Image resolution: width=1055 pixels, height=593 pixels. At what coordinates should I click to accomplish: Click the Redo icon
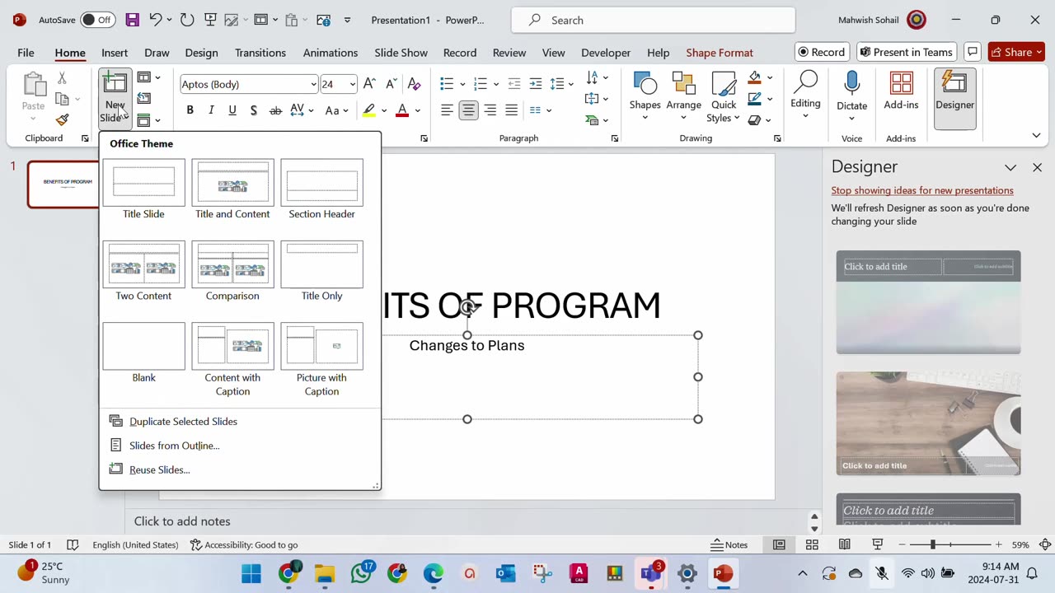187,20
